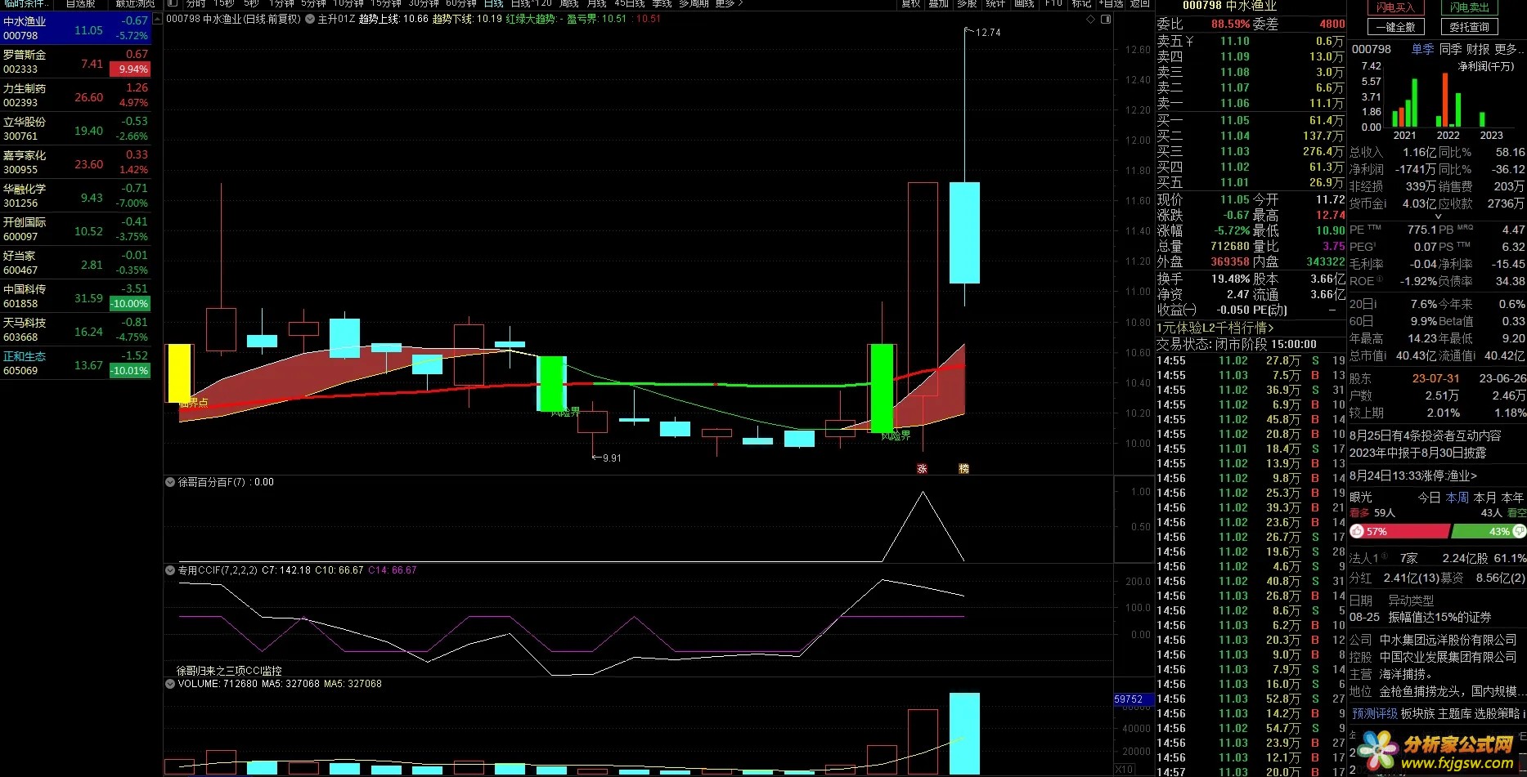The height and width of the screenshot is (777, 1527).
Task: Click the 涨 marker below the candlestick
Action: 922,469
